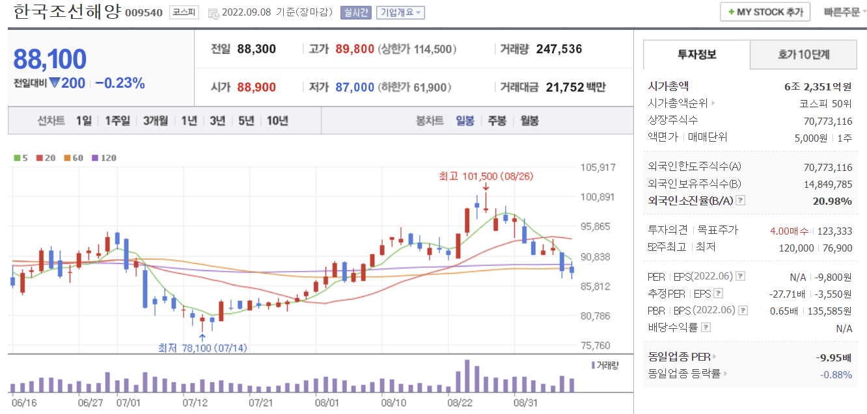
Task: Open the PBR/BPS help icon
Action: tap(741, 310)
